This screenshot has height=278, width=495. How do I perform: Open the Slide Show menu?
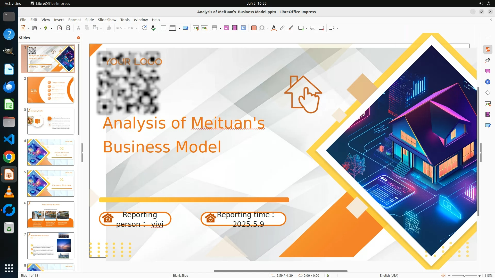(107, 20)
